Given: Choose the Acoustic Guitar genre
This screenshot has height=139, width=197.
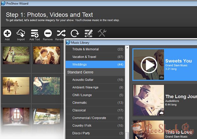Looking at the screenshot, I should click(x=95, y=80).
